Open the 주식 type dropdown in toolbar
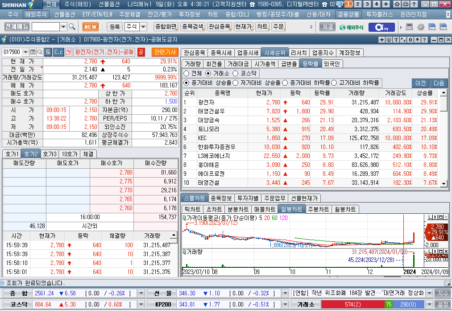 143,27
